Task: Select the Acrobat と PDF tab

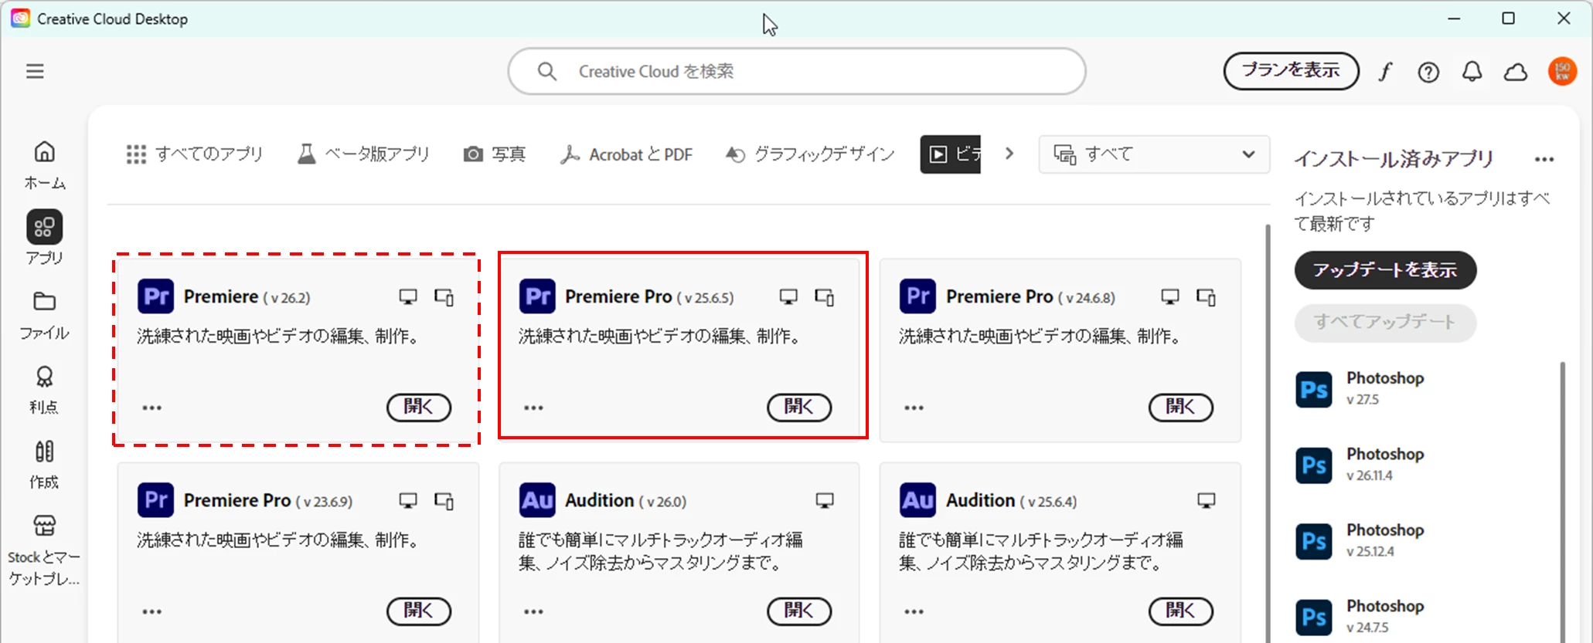Action: (x=626, y=154)
